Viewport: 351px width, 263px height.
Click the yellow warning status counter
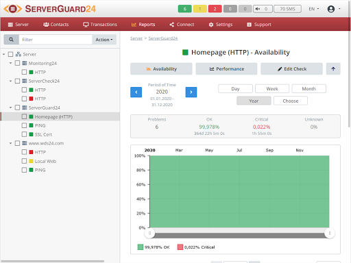pos(199,9)
